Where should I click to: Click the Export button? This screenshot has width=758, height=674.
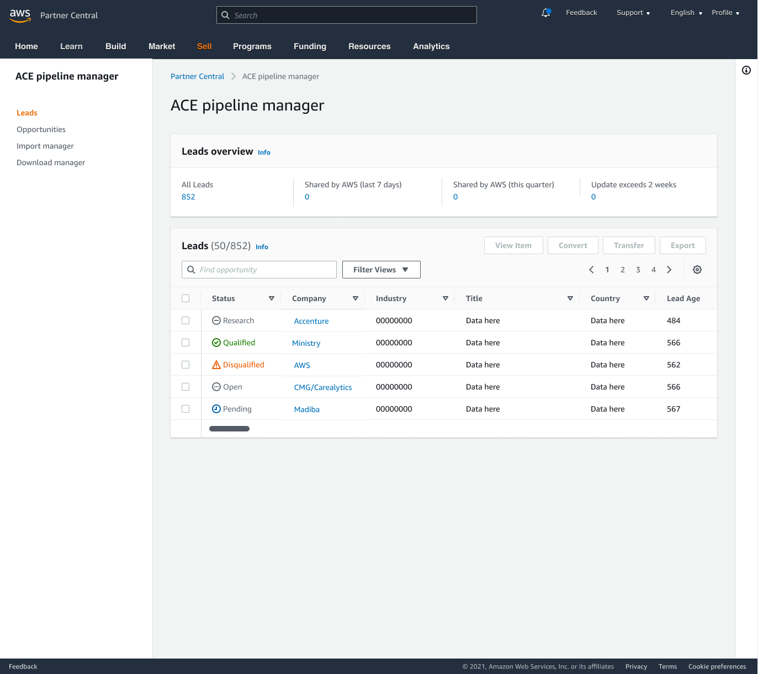(683, 245)
